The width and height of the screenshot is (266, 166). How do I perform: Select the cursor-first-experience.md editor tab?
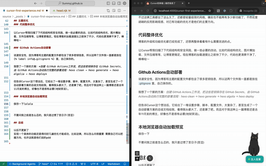(x=23, y=11)
